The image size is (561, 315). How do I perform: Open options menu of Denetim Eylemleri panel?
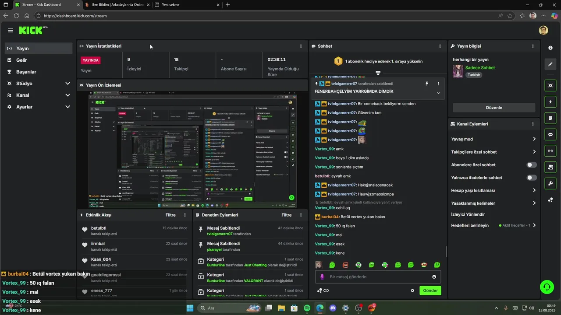pyautogui.click(x=301, y=215)
